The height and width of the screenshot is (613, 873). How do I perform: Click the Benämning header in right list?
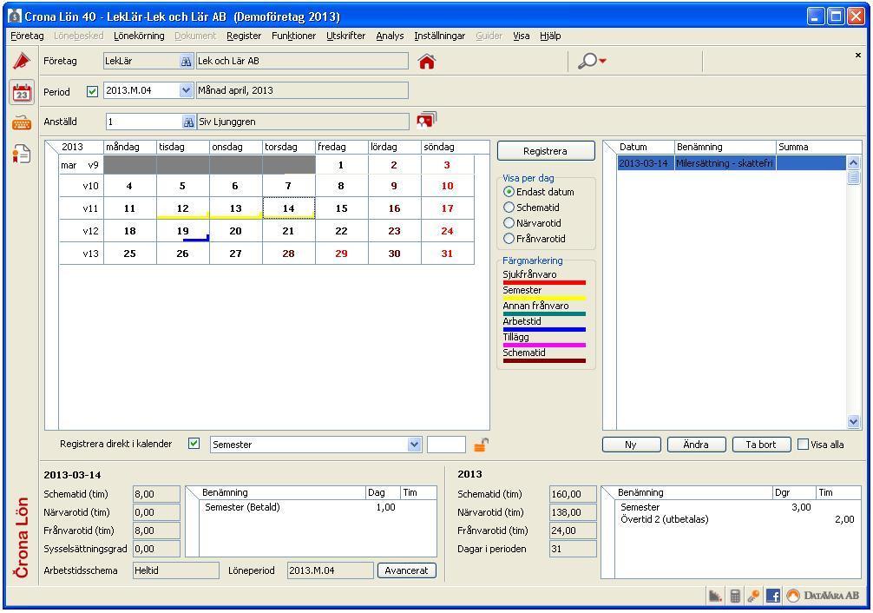tap(725, 147)
